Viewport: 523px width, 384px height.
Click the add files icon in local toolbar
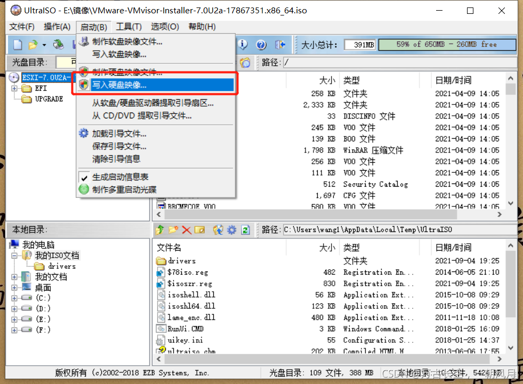[218, 230]
